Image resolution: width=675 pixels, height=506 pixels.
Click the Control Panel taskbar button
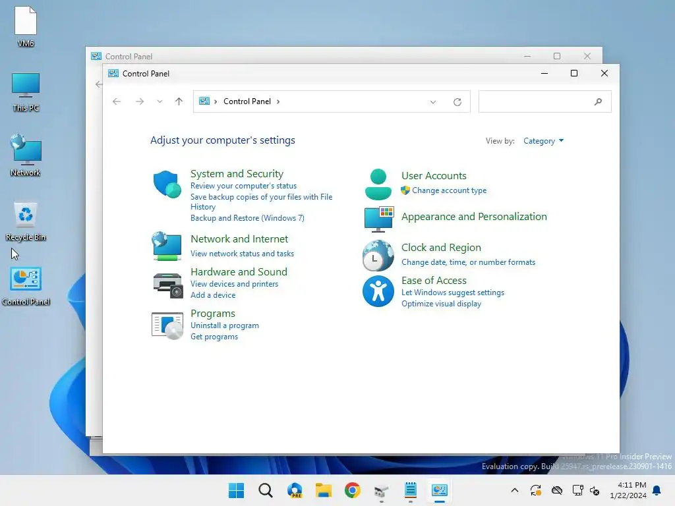(x=440, y=490)
